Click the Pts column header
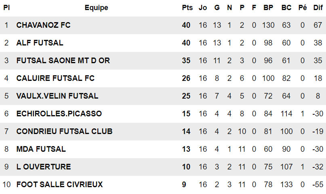Viewport: 326px width, 194px height. click(187, 8)
